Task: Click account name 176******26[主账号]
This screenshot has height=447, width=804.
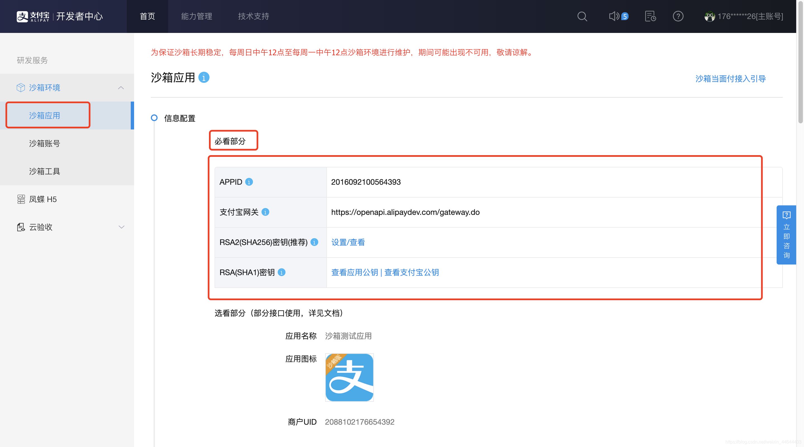Action: point(750,16)
